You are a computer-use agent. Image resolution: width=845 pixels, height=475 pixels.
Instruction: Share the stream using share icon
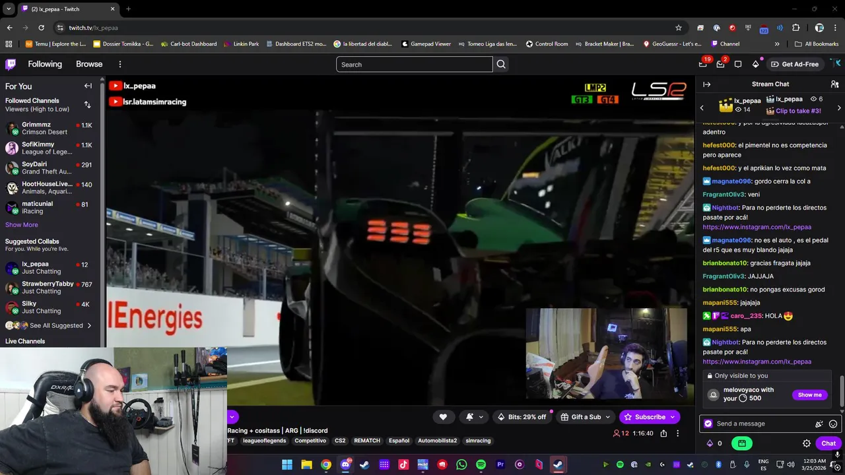click(x=663, y=433)
